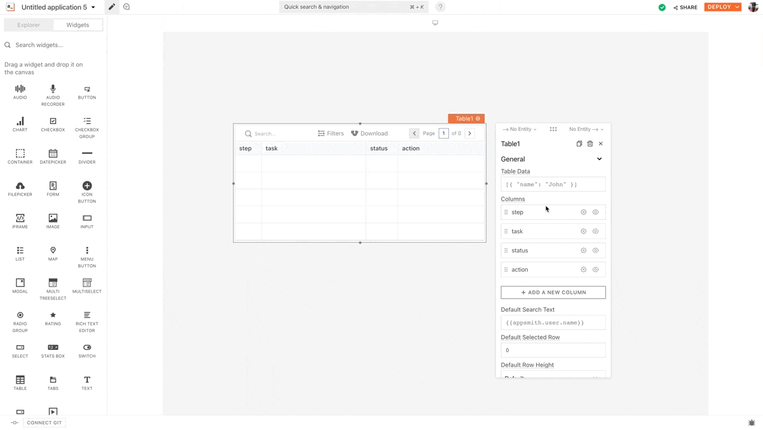Viewport: 763px width, 430px height.
Task: Click the debugger bug icon
Action: point(752,422)
